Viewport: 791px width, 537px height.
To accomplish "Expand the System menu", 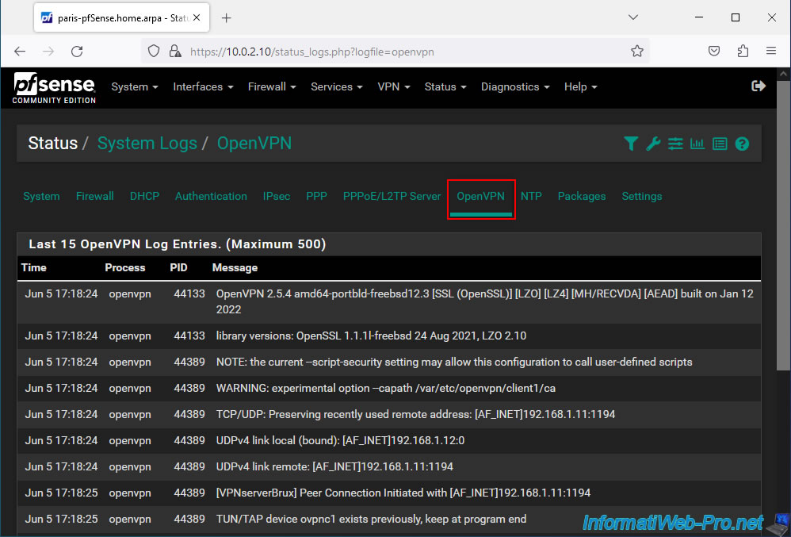I will (x=135, y=86).
